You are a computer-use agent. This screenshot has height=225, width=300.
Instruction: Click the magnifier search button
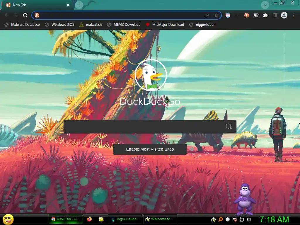(229, 126)
